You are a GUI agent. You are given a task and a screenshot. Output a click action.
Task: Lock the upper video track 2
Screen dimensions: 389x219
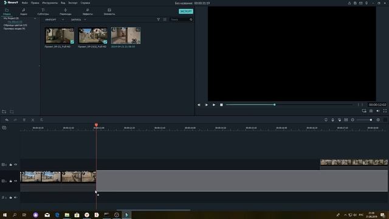tap(11, 165)
